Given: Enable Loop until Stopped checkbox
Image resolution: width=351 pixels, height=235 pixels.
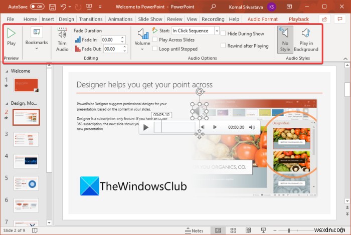Looking at the screenshot, I should tap(154, 49).
